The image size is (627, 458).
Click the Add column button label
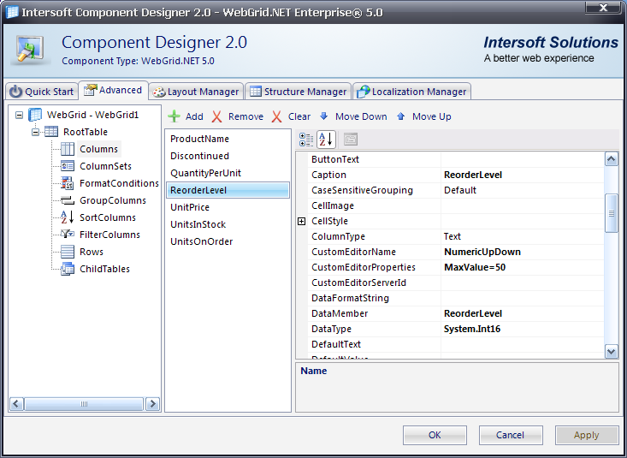point(194,116)
